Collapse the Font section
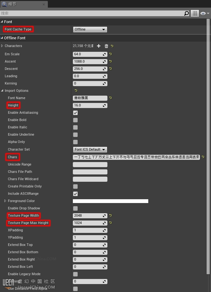This screenshot has height=292, width=211. click(x=2, y=22)
